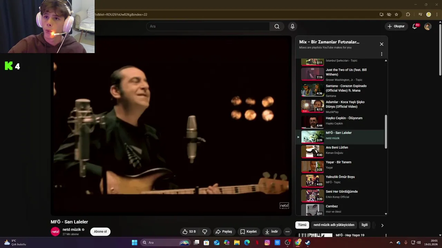Dislike the video with thumbs down

pyautogui.click(x=205, y=231)
